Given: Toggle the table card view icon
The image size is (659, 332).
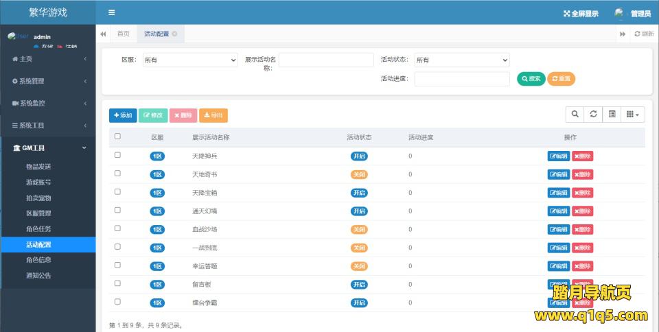Looking at the screenshot, I should point(612,115).
